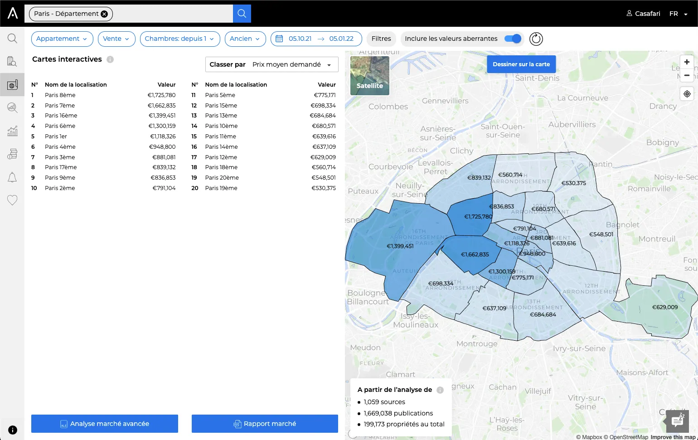Viewport: 698px width, 440px height.
Task: Click the locate me target icon
Action: click(x=687, y=94)
